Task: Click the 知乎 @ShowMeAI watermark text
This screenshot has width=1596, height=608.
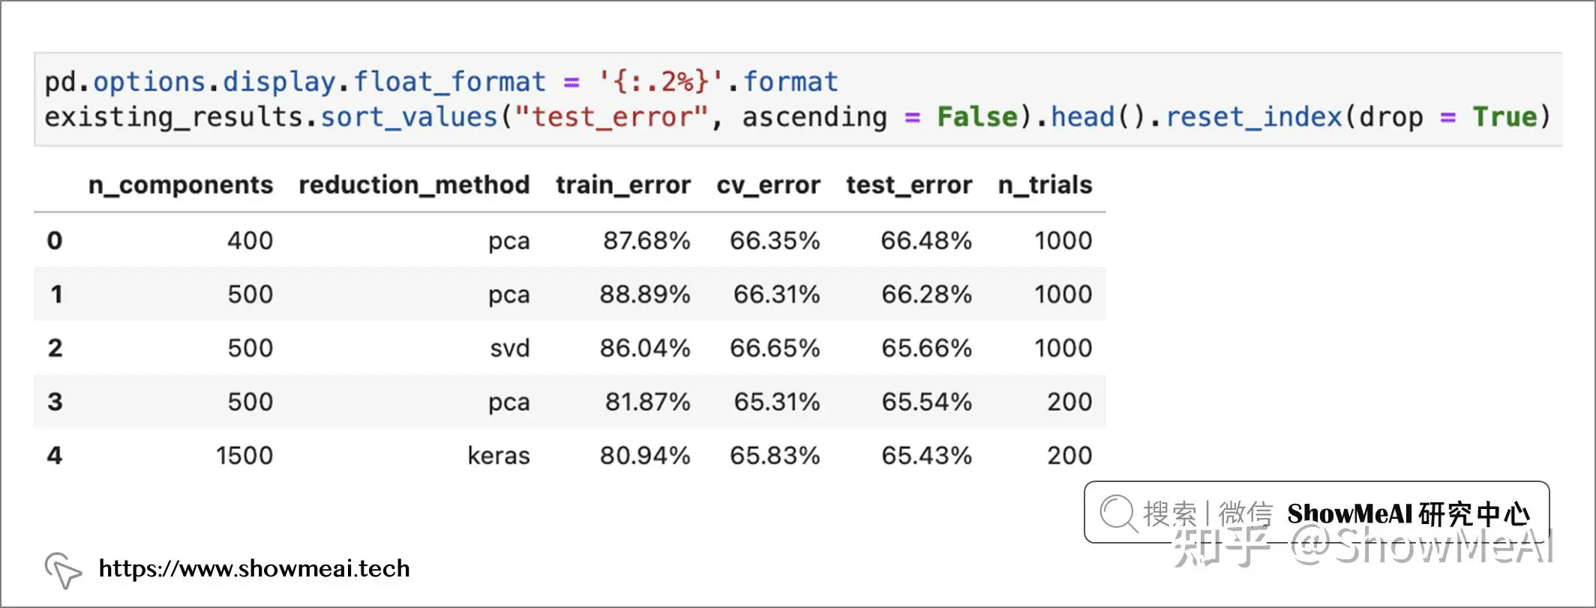Action: point(1363,546)
